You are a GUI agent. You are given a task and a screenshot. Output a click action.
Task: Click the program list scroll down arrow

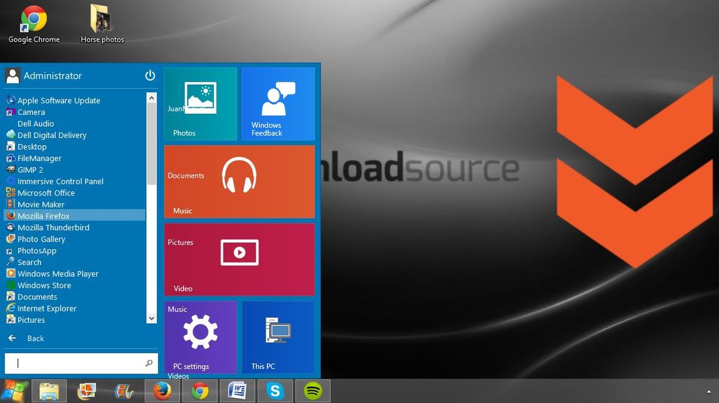(x=152, y=318)
